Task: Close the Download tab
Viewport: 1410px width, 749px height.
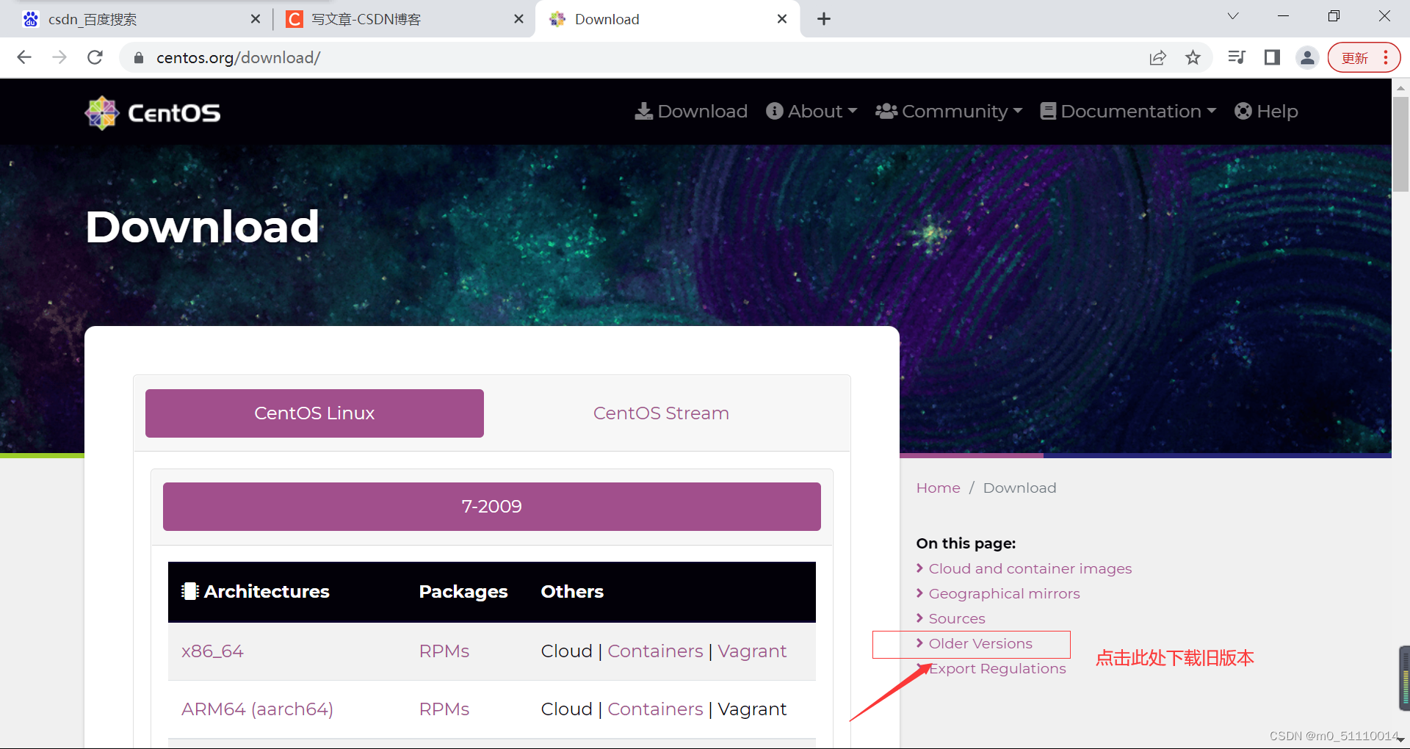Action: (782, 19)
